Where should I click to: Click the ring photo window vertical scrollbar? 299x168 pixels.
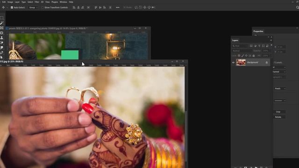pyautogui.click(x=186, y=136)
